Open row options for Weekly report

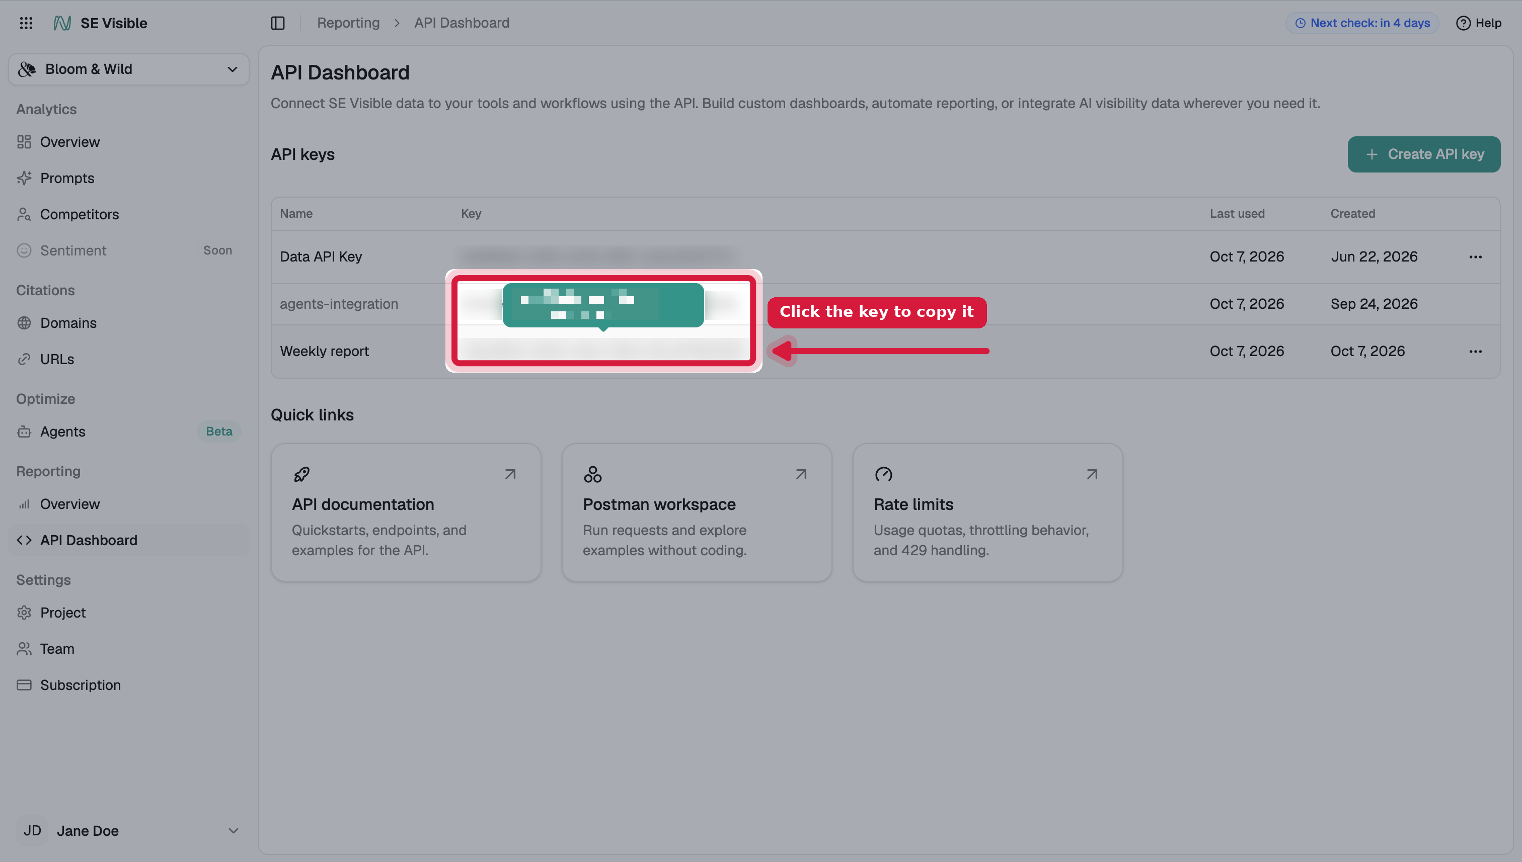click(x=1475, y=352)
